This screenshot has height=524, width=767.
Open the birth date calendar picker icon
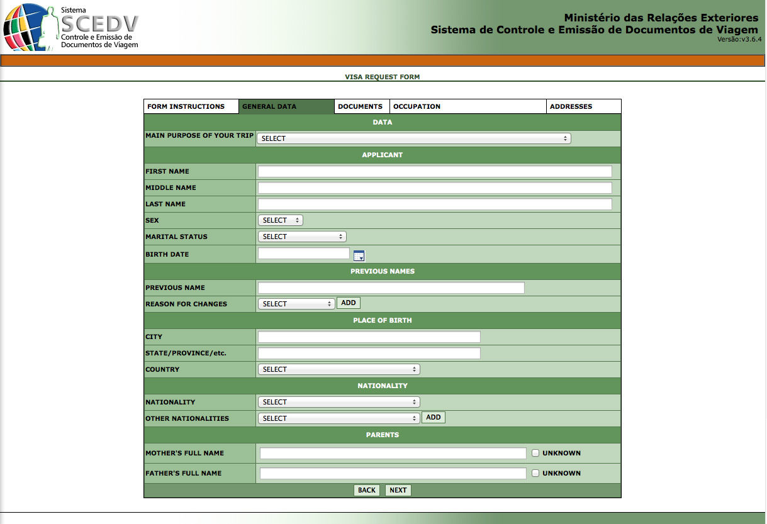pyautogui.click(x=359, y=255)
